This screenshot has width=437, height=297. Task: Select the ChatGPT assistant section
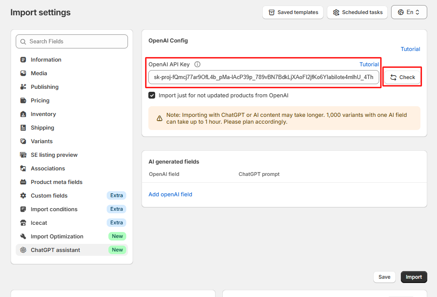[72, 250]
